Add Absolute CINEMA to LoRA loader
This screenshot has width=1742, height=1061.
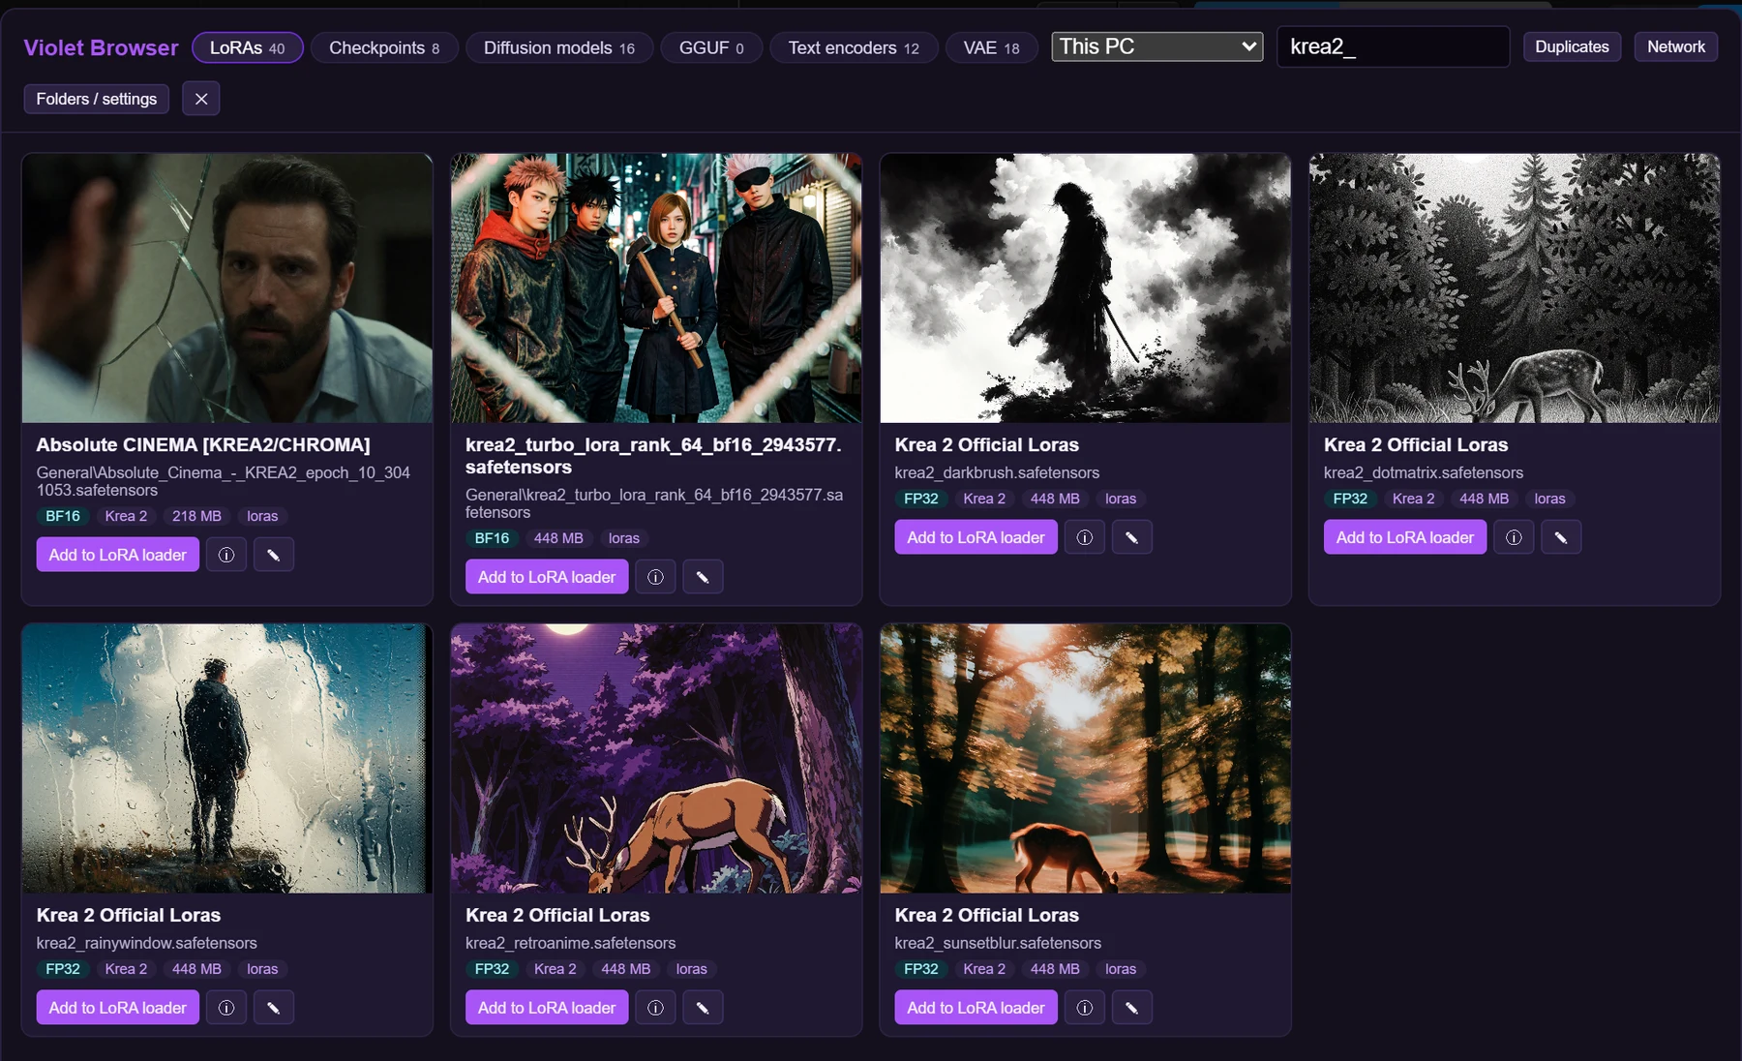(118, 555)
